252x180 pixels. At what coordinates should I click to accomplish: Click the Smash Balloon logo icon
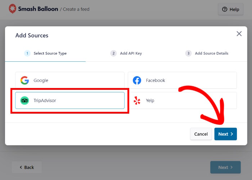pos(13,9)
